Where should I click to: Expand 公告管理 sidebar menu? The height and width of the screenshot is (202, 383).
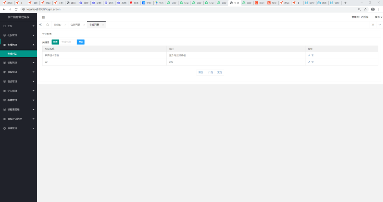[x=18, y=35]
